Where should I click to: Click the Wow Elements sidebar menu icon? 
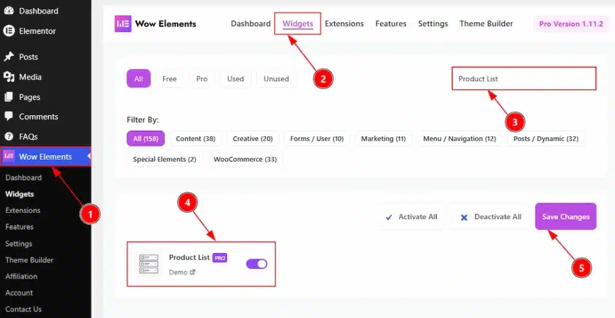click(9, 156)
